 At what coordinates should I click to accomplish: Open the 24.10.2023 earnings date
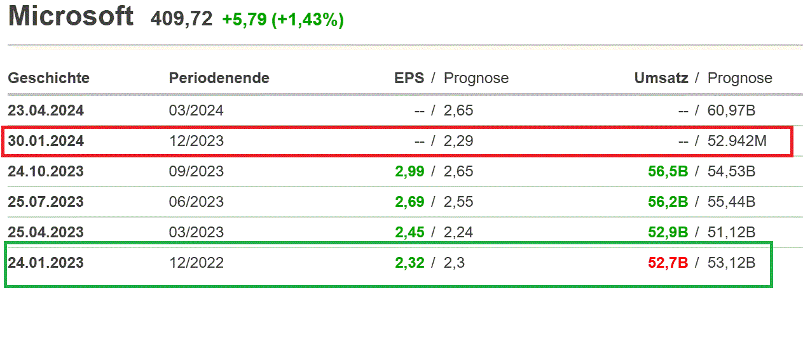coord(46,171)
